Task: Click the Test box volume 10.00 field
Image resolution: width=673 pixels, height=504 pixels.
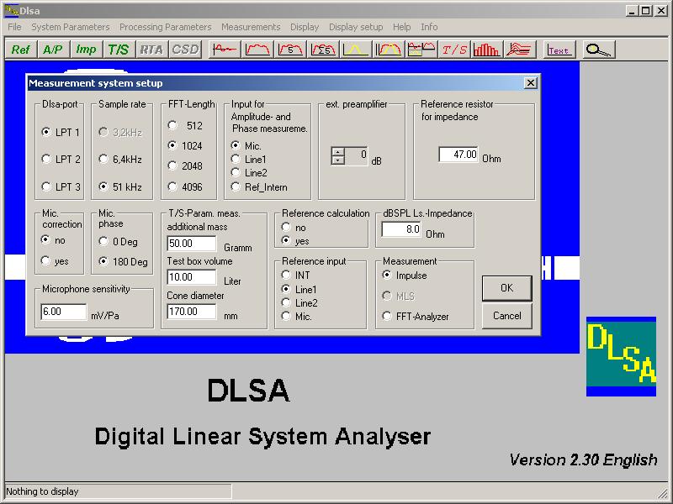Action: (192, 277)
